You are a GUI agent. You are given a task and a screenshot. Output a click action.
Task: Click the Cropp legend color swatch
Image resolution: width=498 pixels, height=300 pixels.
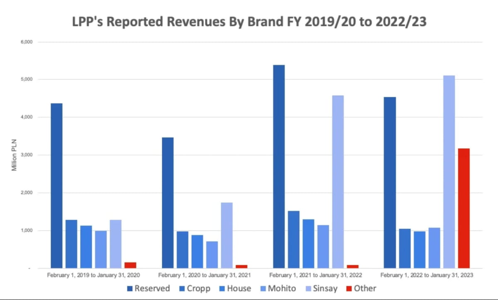point(182,288)
